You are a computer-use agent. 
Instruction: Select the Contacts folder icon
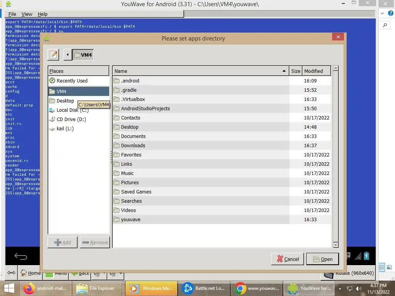coord(116,118)
